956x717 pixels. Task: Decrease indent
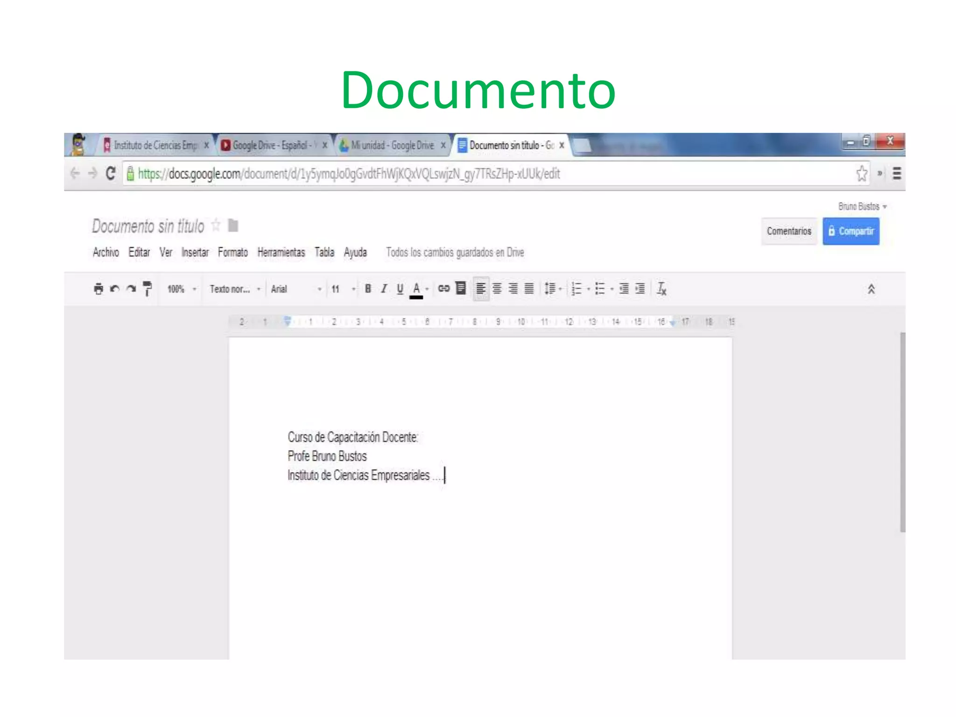(x=624, y=289)
